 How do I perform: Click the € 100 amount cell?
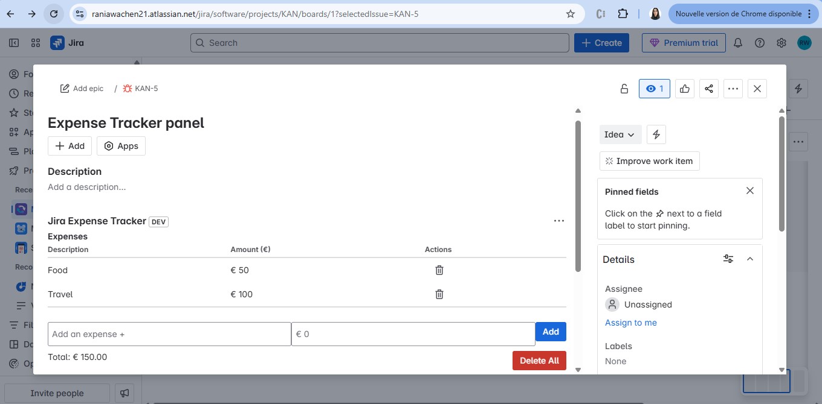242,294
